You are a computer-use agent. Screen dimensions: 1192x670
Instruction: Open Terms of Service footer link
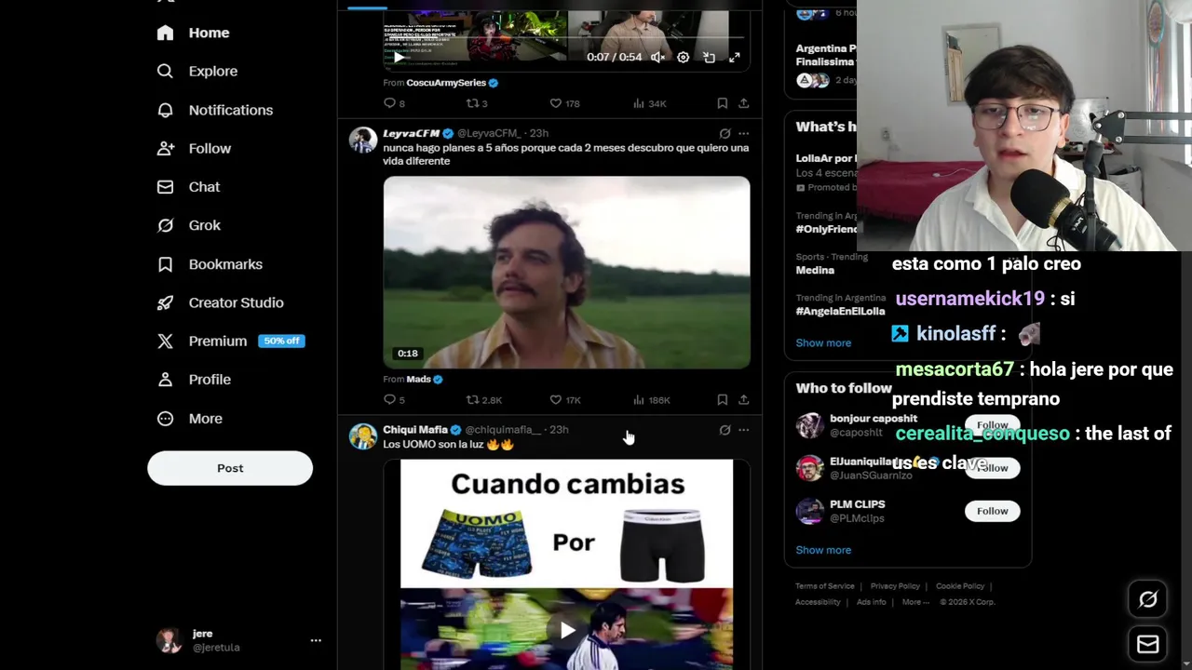coord(824,586)
